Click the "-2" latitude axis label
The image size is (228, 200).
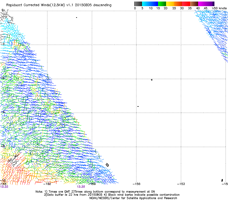pyautogui.click(x=3, y=44)
